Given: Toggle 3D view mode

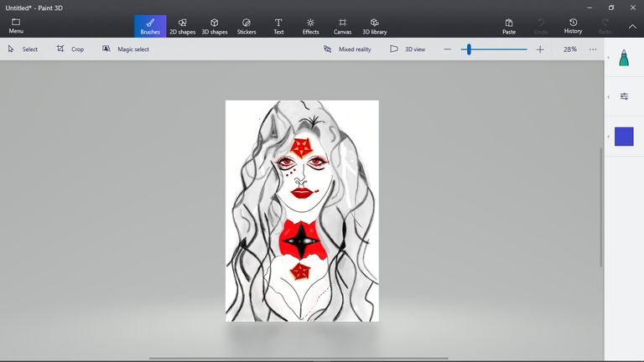Looking at the screenshot, I should 408,49.
